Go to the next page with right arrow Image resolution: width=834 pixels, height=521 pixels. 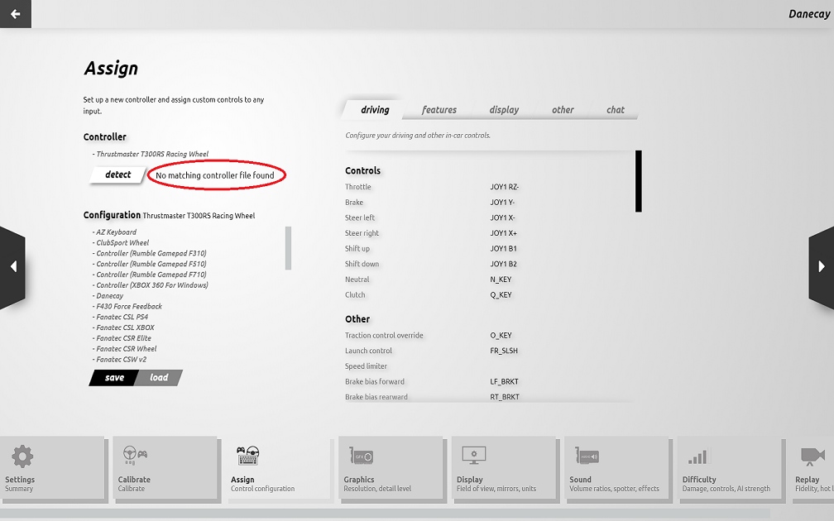(x=821, y=267)
